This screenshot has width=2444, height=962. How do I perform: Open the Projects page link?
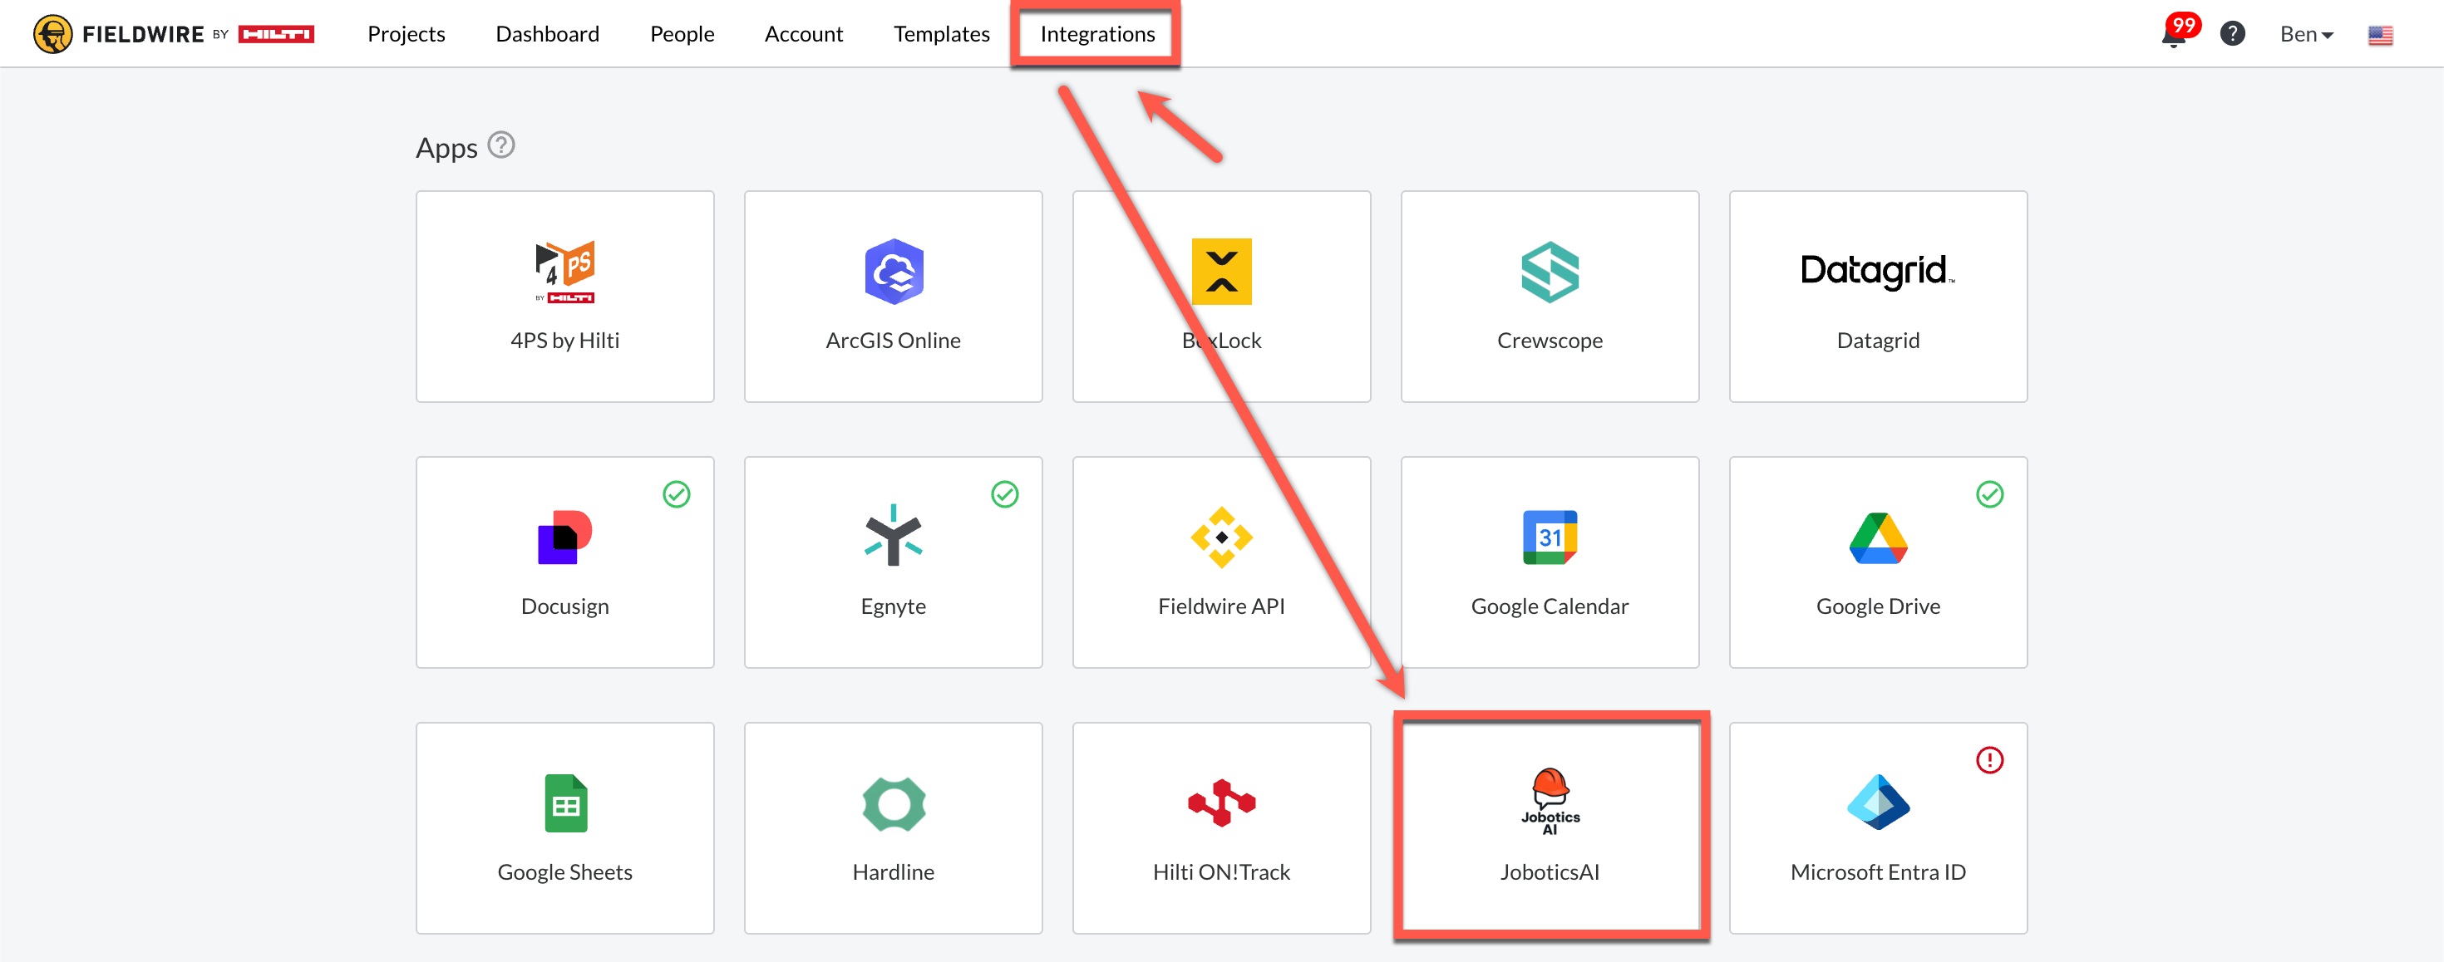406,34
